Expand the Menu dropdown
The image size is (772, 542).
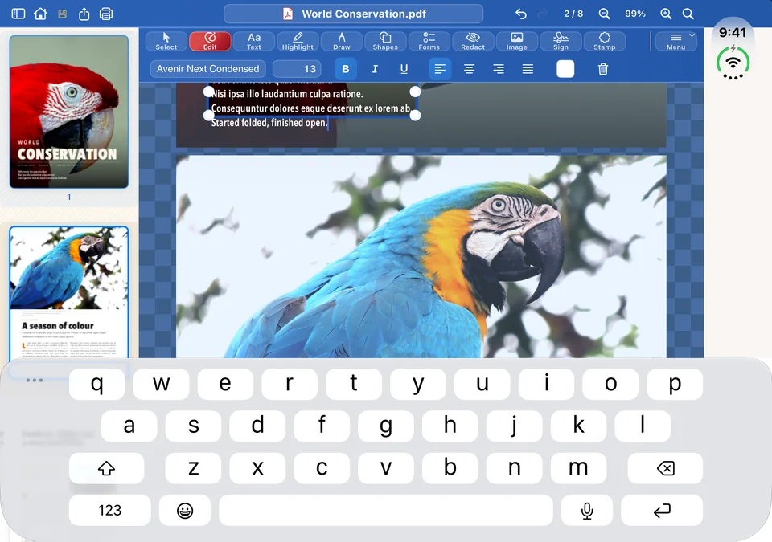[676, 41]
